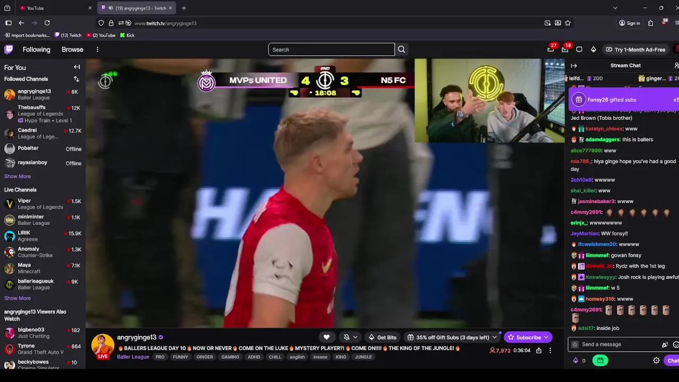Expand the gift subs offer chevron

tap(494, 337)
